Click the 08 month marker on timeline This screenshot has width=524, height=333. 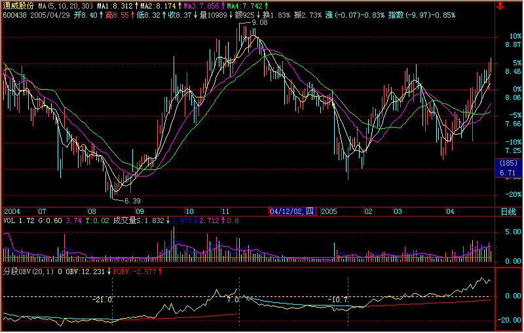tap(92, 211)
